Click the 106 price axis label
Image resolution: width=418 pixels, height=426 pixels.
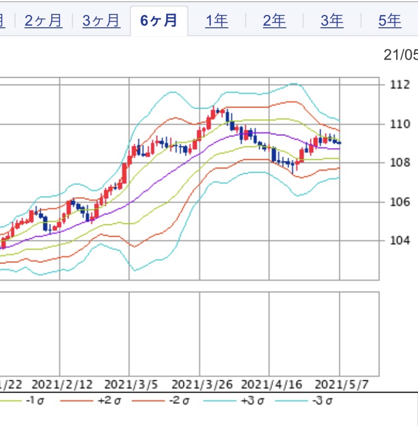pos(400,202)
